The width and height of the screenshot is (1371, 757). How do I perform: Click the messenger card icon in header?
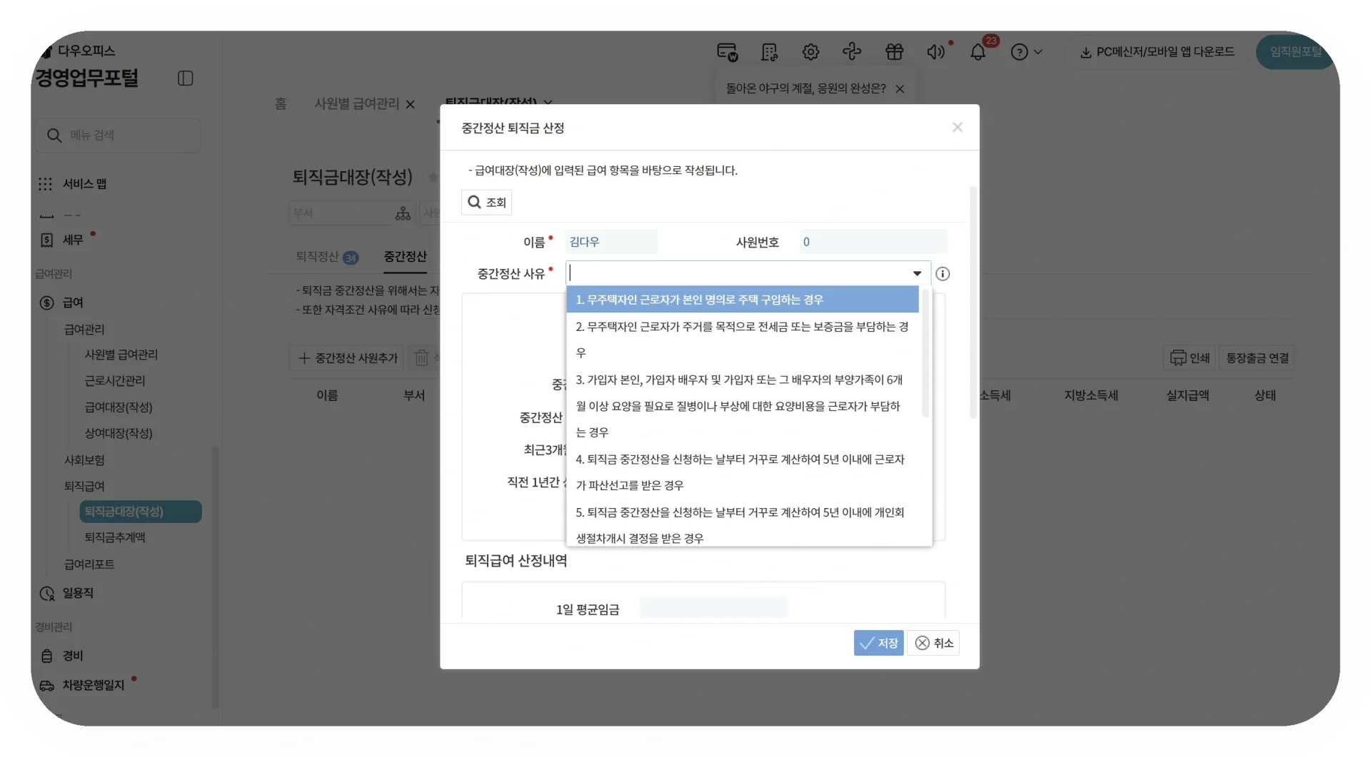[727, 52]
